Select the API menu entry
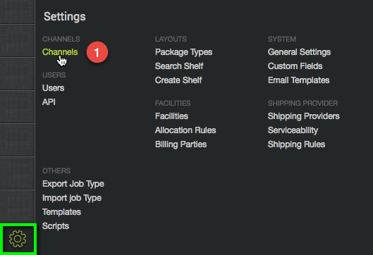Image resolution: width=373 pixels, height=255 pixels. coord(49,102)
